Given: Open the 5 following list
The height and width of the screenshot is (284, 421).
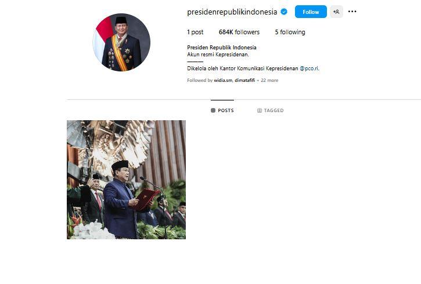Looking at the screenshot, I should [290, 32].
